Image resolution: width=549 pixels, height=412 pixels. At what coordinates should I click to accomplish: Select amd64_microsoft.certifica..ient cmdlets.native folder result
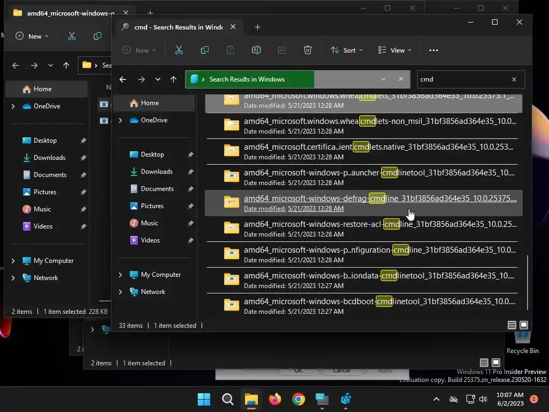(364, 151)
